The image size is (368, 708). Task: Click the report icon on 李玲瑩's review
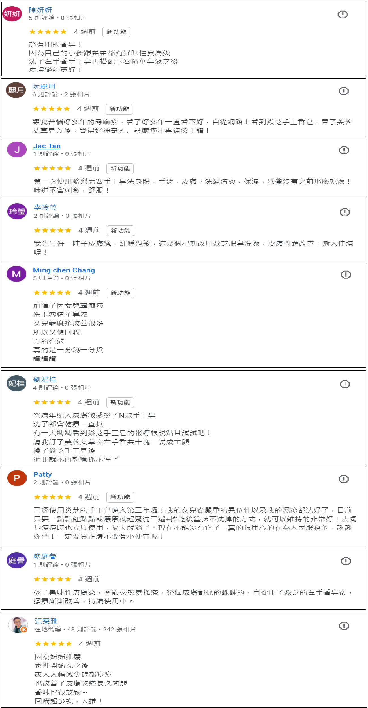345,212
